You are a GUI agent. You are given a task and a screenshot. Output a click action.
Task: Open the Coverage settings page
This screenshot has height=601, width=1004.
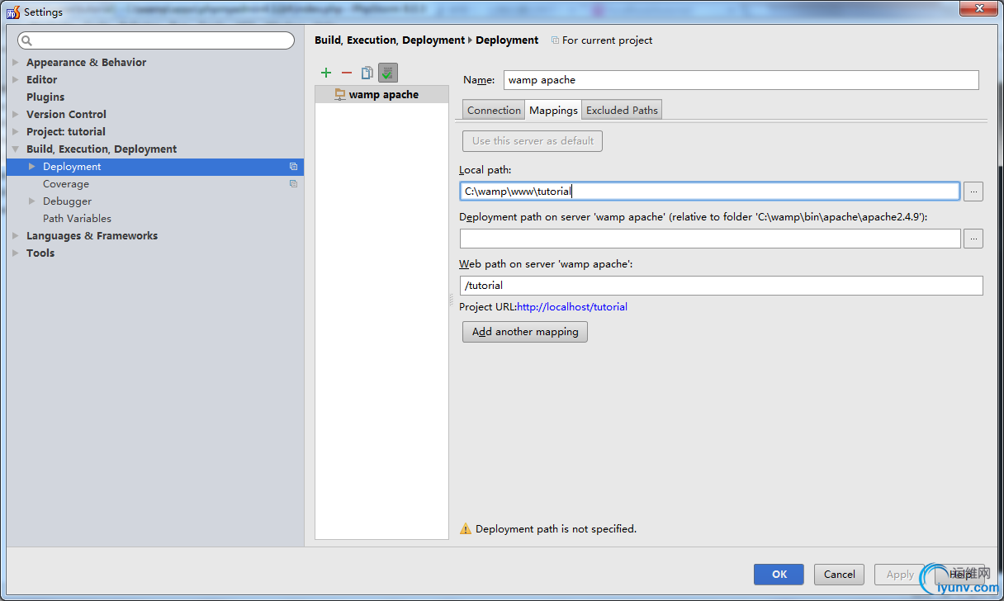pos(66,184)
